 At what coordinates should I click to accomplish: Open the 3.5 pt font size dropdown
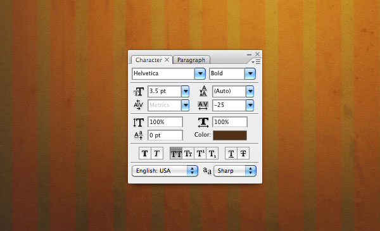(x=186, y=91)
